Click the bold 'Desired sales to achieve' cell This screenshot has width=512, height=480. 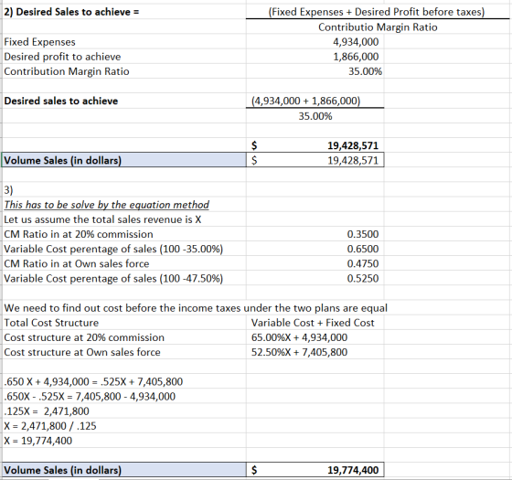click(124, 101)
